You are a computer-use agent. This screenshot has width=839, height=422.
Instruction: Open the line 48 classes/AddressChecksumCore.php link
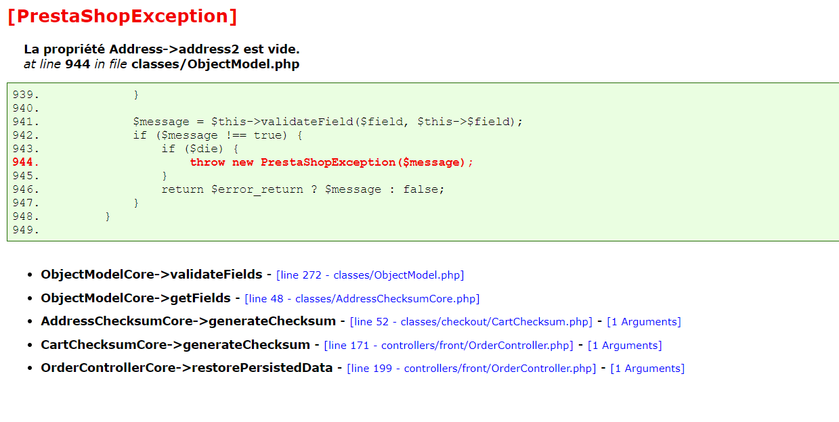362,299
